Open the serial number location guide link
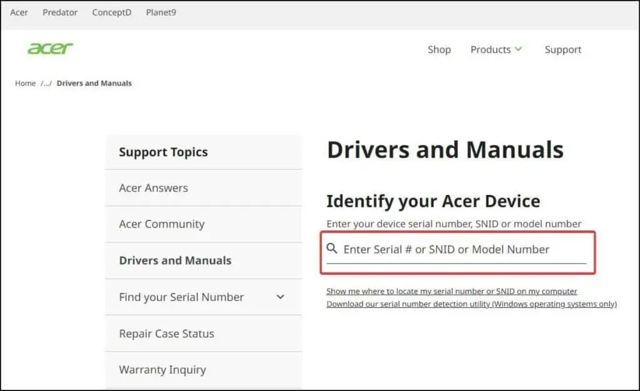Image resolution: width=640 pixels, height=391 pixels. (x=452, y=291)
